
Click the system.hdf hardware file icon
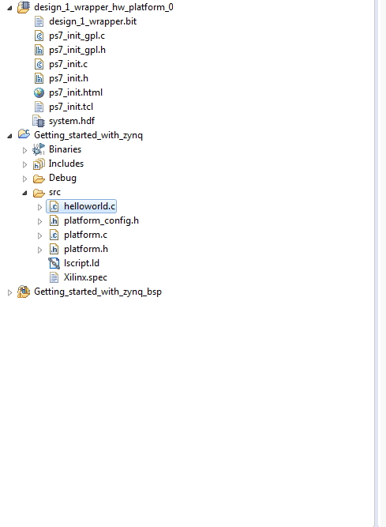pyautogui.click(x=39, y=121)
